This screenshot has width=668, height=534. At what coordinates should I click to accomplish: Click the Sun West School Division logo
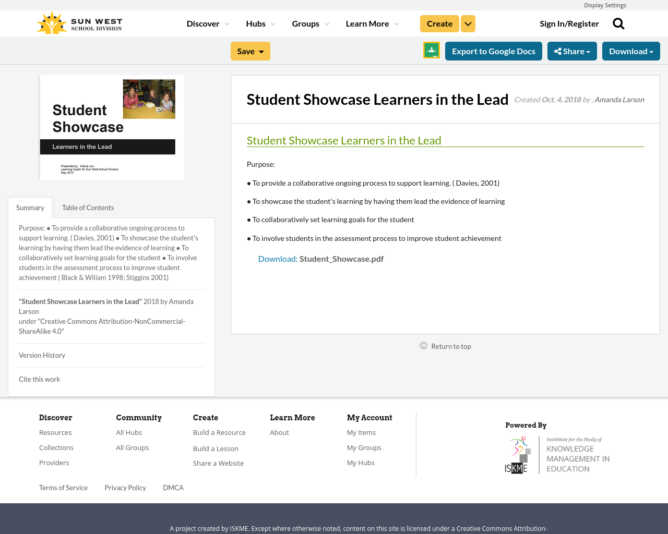(x=78, y=22)
